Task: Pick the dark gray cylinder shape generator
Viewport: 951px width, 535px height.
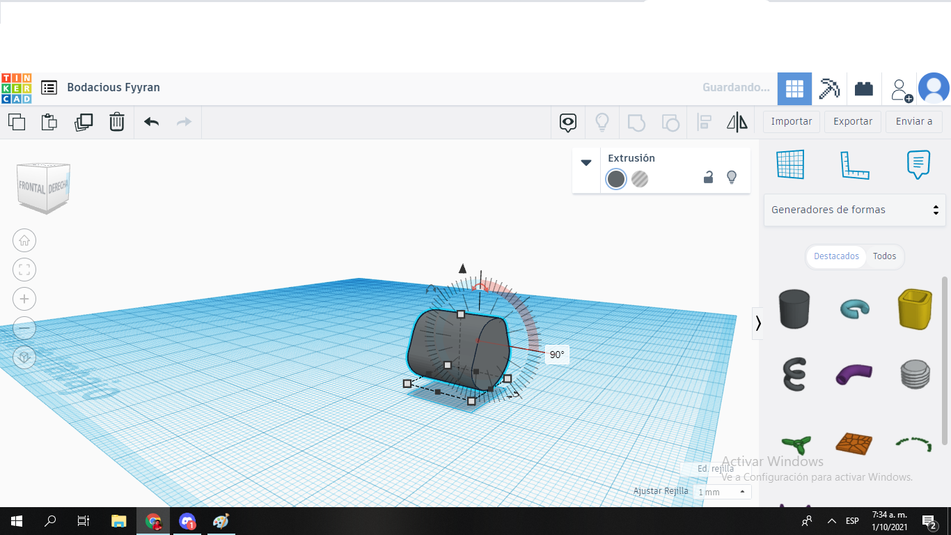Action: coord(794,309)
